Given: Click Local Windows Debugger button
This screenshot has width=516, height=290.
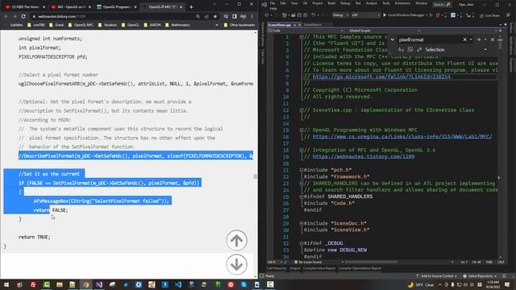Looking at the screenshot, I should coord(405,15).
